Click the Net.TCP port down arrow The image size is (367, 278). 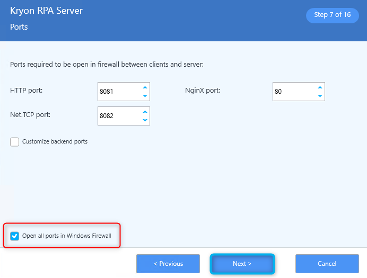pyautogui.click(x=145, y=120)
